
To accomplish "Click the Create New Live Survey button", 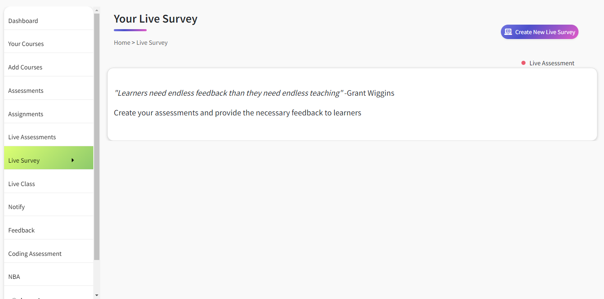I will pyautogui.click(x=539, y=32).
